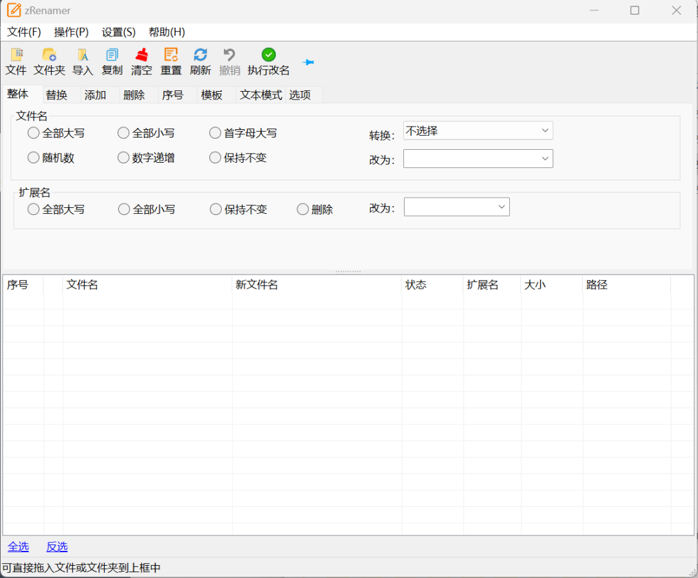Click the 全选 select all link
The image size is (698, 578).
pos(18,547)
